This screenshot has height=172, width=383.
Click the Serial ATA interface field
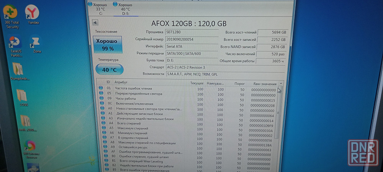pos(192,46)
